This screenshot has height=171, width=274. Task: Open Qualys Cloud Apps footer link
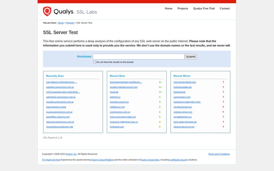[x=150, y=160]
